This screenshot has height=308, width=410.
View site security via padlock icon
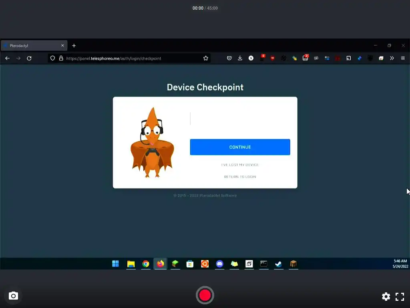61,58
